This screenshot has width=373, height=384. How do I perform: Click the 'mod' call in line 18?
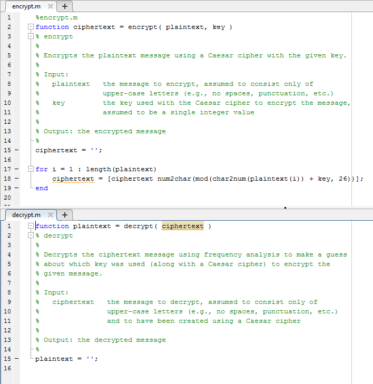pos(202,179)
